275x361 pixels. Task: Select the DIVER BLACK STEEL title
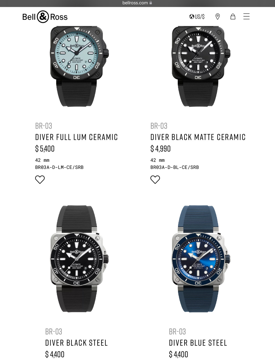coord(76,343)
